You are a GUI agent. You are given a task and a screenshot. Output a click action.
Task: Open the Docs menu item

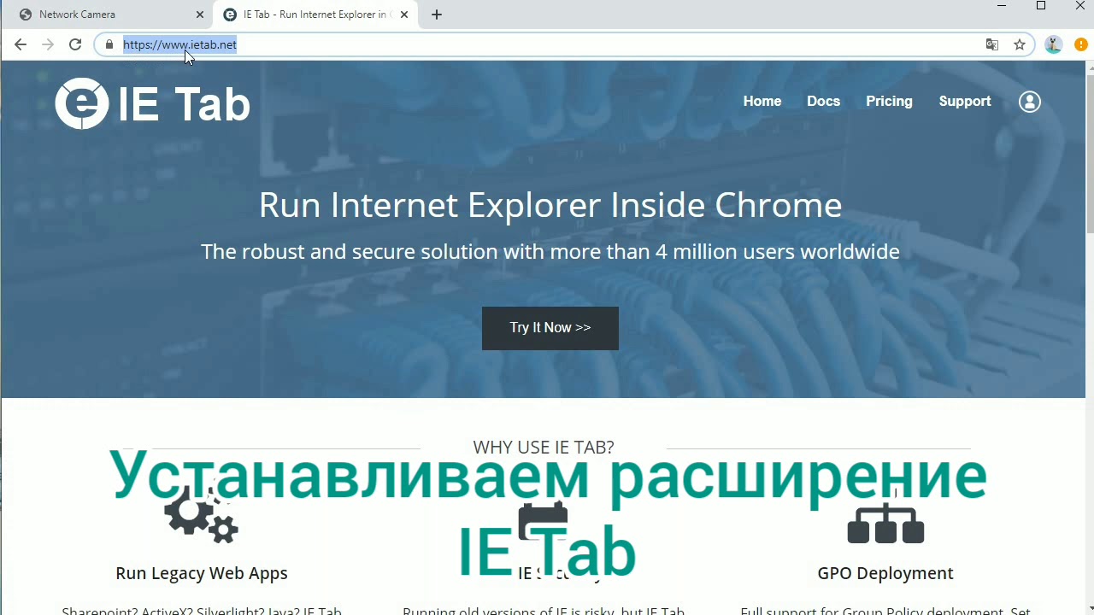(x=823, y=101)
